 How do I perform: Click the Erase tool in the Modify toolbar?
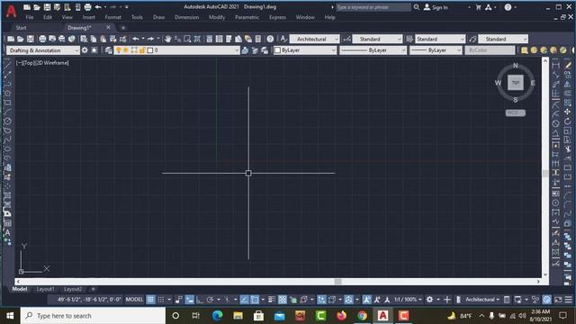[568, 66]
